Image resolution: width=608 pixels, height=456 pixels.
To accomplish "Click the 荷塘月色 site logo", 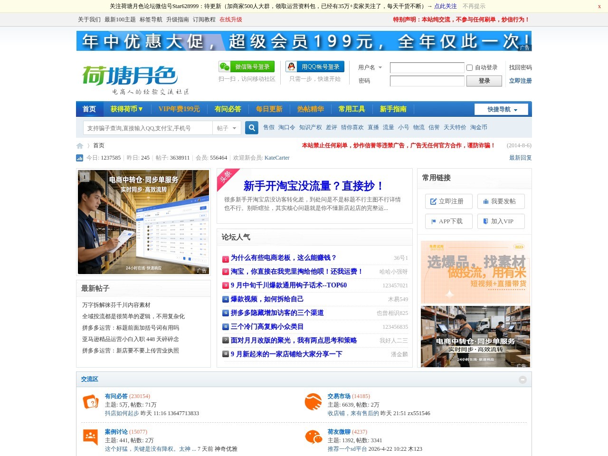I will click(135, 79).
